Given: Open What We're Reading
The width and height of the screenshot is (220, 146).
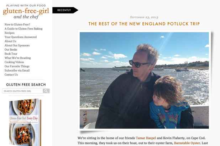Looking at the screenshot, I should [18, 58].
